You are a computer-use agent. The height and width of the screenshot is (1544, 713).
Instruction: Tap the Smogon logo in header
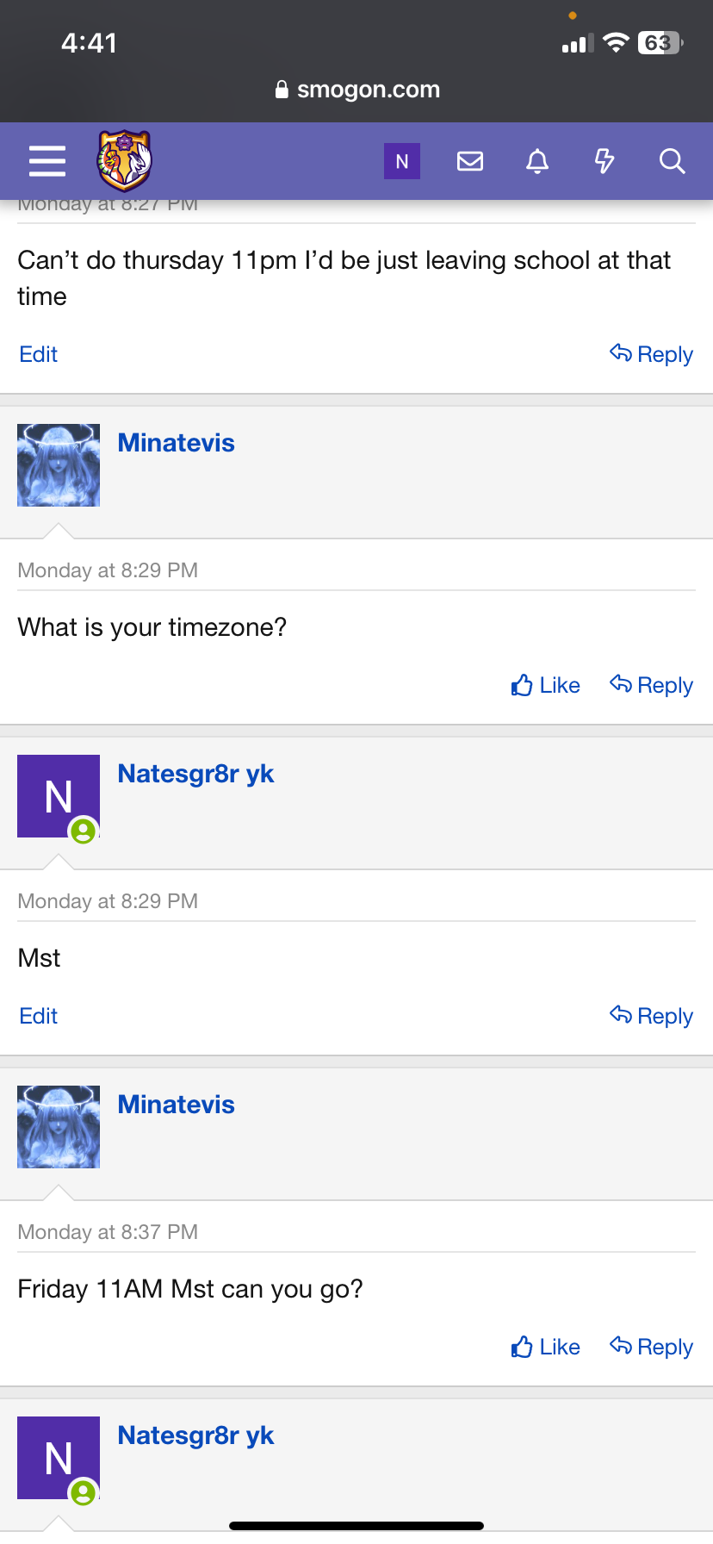[x=125, y=160]
